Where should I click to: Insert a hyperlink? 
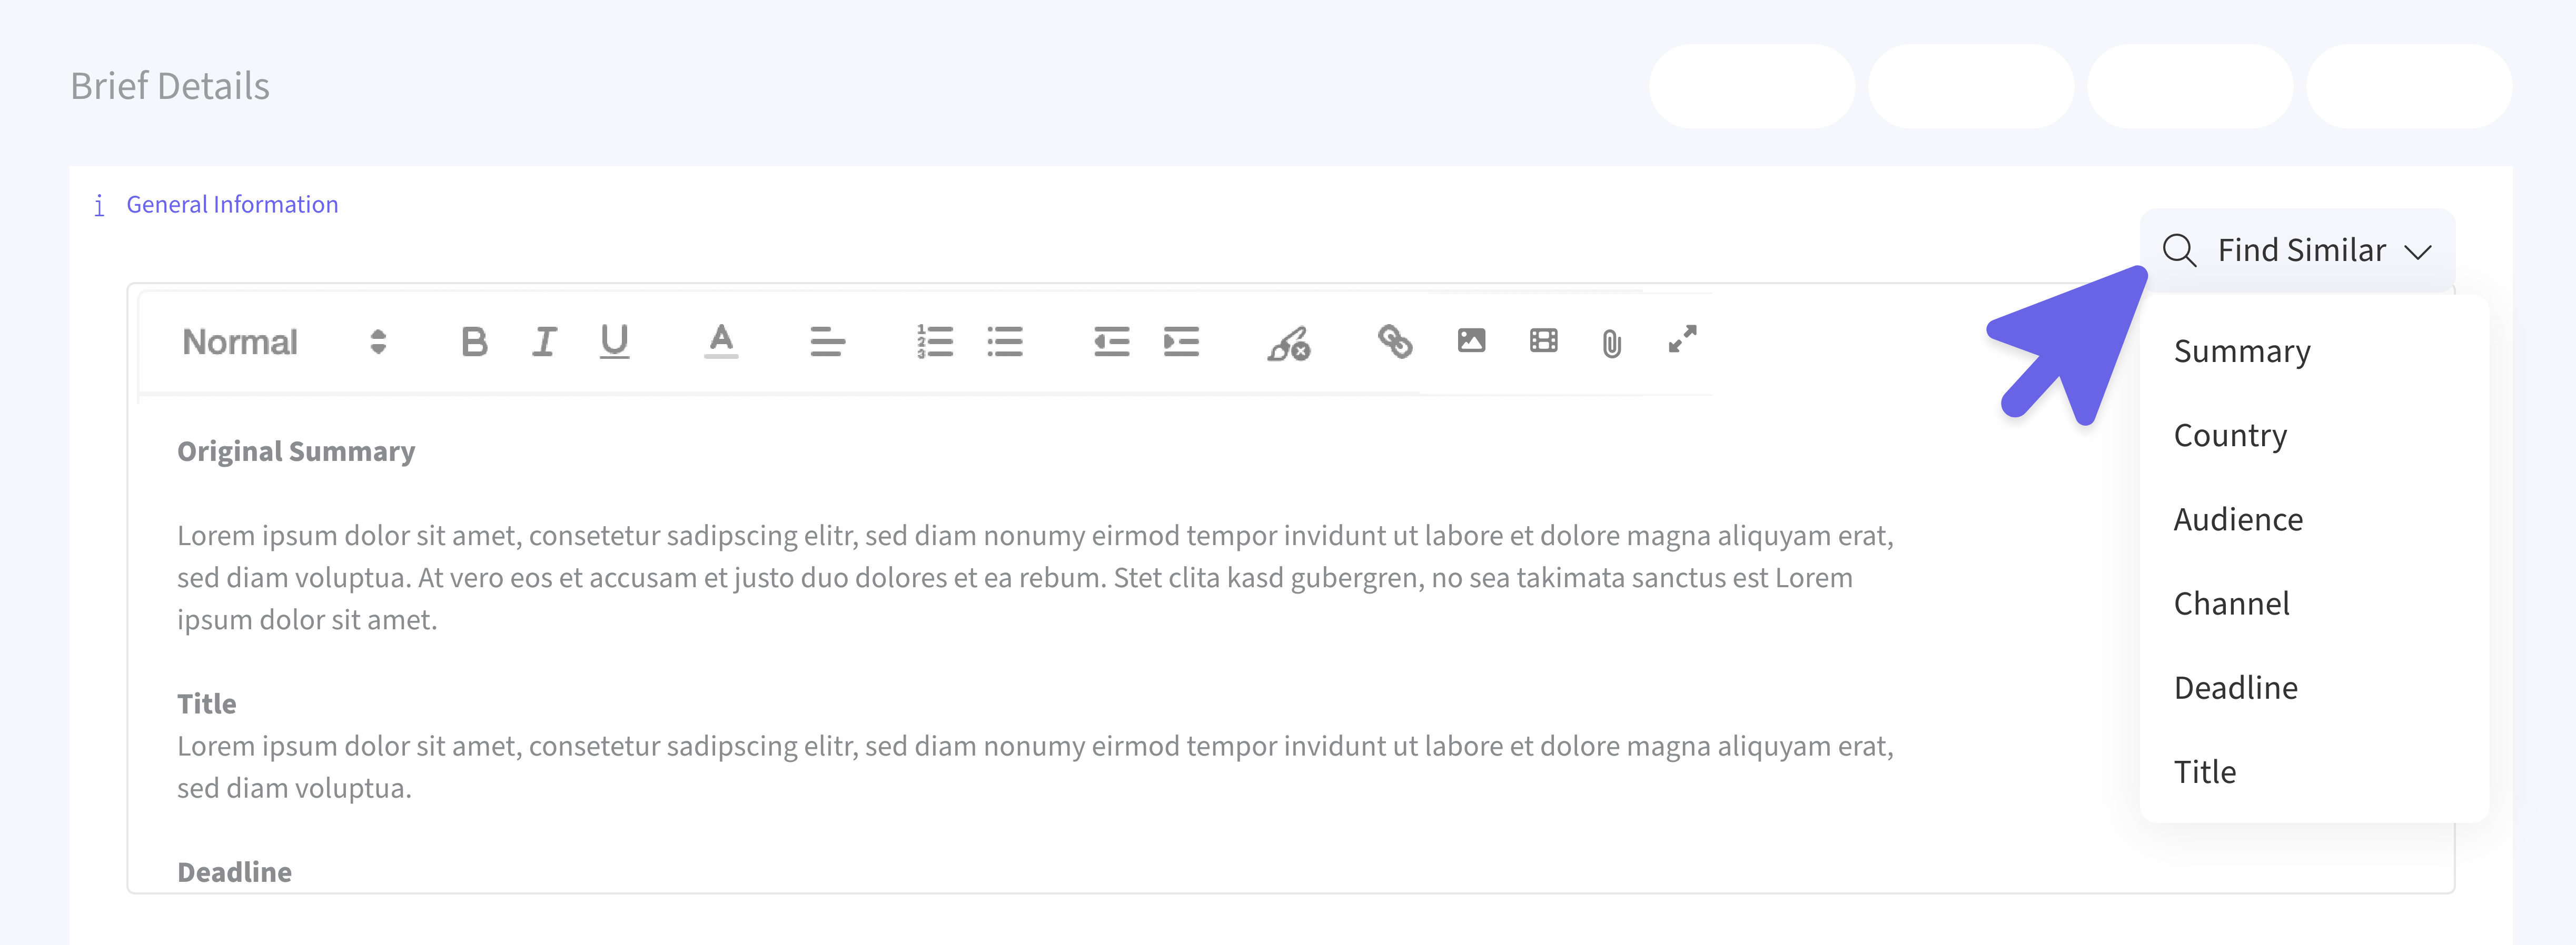point(1395,341)
